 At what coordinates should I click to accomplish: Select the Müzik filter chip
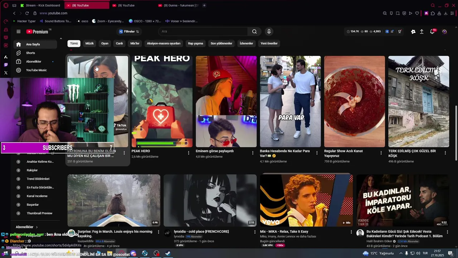[89, 43]
